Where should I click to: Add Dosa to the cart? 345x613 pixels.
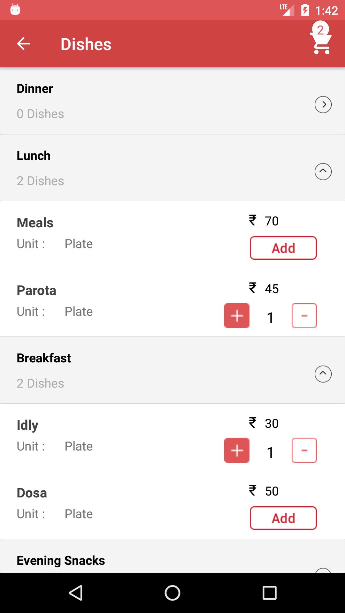(x=283, y=518)
